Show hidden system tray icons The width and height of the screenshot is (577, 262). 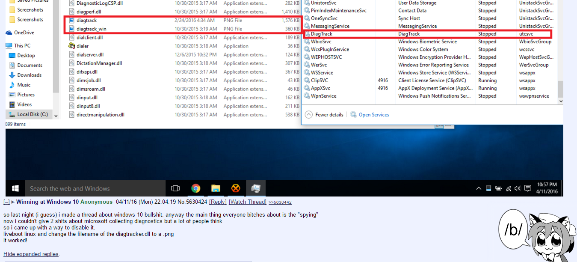(x=479, y=188)
